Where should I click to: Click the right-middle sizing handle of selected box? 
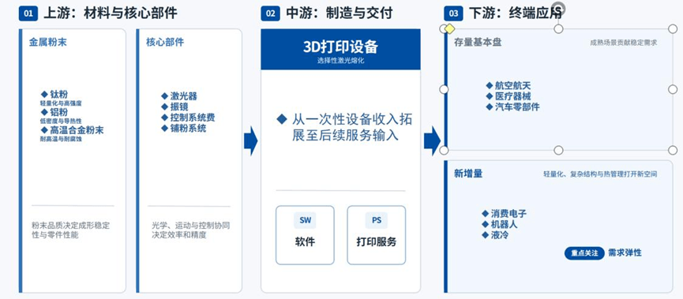673,89
